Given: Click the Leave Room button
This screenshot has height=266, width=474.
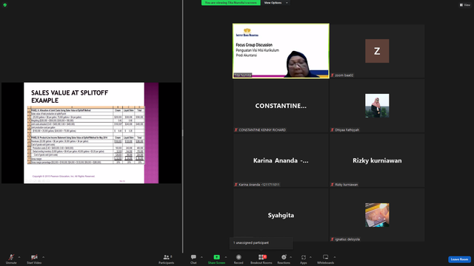Looking at the screenshot, I should coord(459,259).
